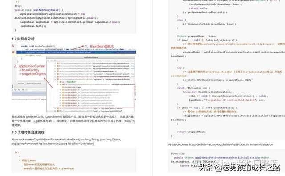Click the field icon next to key lagouBean
The width and height of the screenshot is (285, 176).
pos(61,82)
